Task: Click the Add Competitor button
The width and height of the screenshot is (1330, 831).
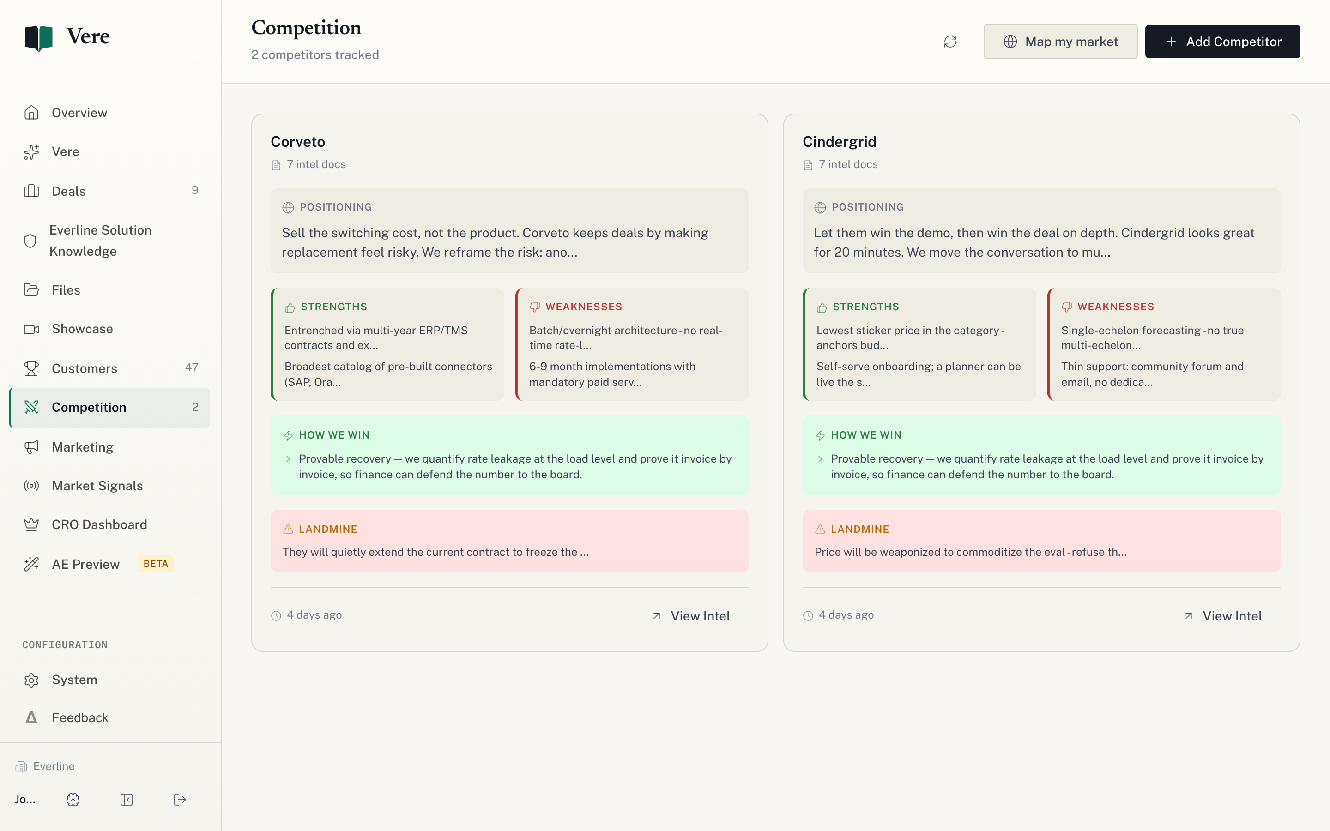Action: (x=1222, y=42)
